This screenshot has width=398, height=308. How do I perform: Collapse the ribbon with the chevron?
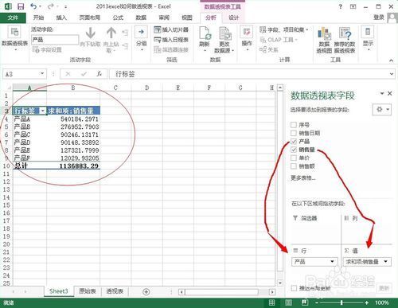tap(391, 60)
